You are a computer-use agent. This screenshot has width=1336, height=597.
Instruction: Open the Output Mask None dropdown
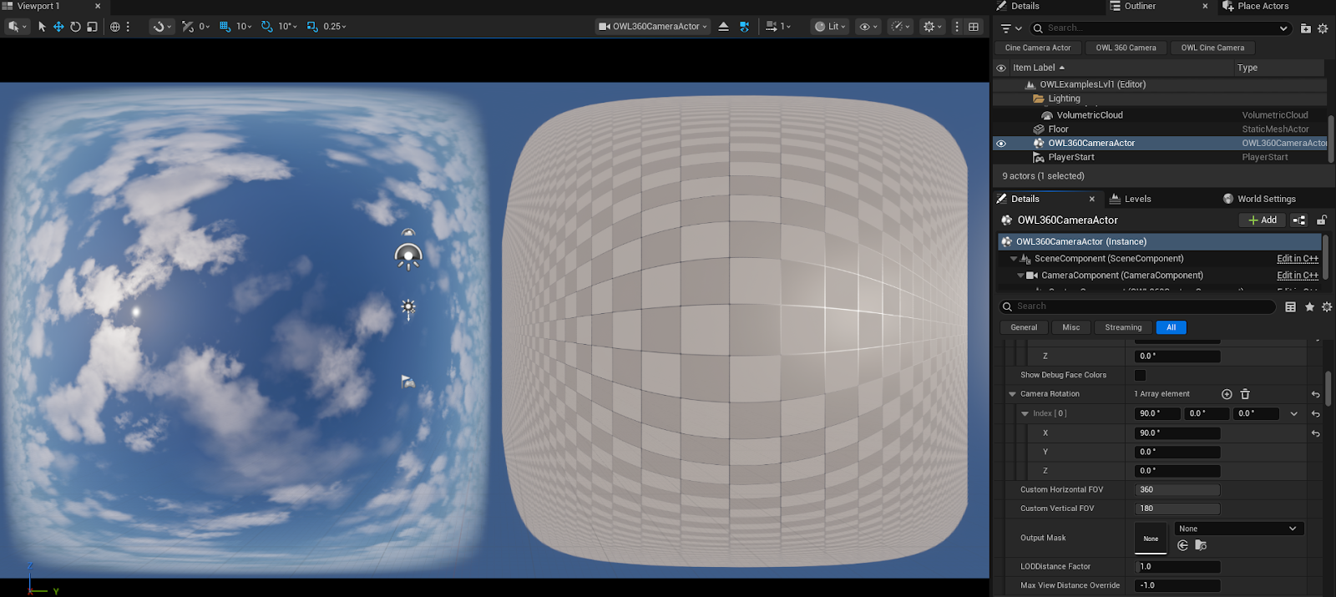(1239, 529)
